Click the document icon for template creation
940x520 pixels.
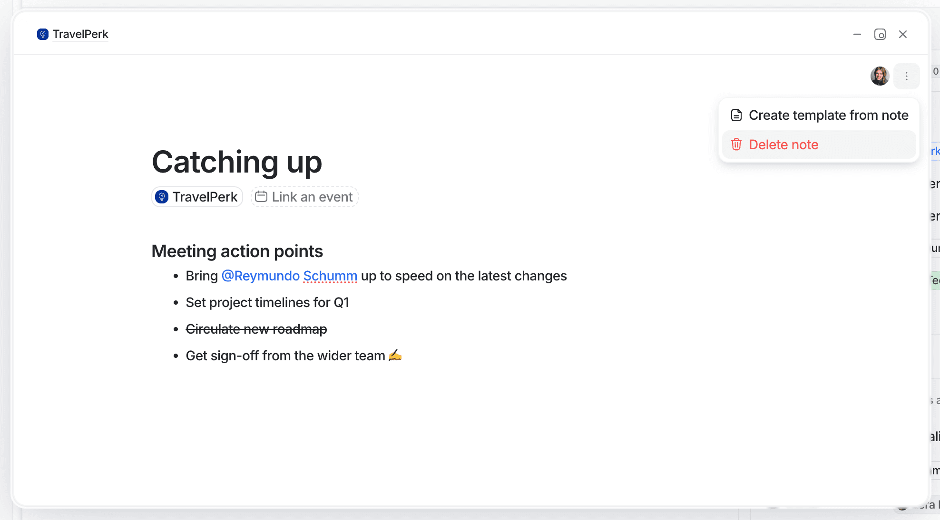click(736, 115)
